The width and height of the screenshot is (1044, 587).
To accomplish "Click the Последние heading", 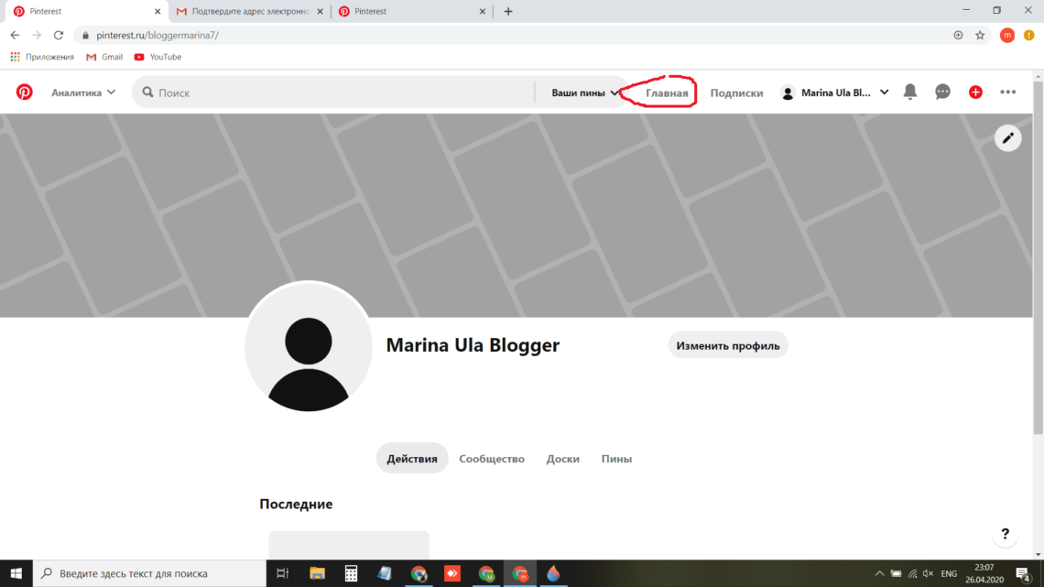I will [x=296, y=504].
